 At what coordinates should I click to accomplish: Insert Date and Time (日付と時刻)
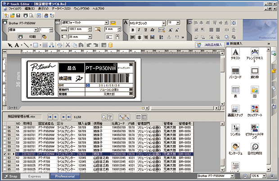255,149
